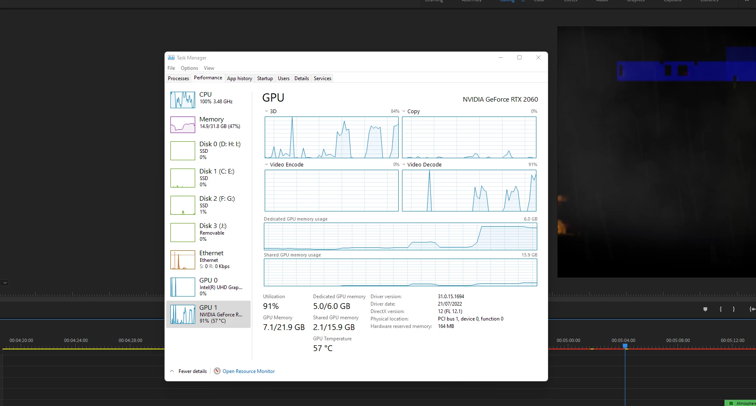
Task: Click the CPU usage graph thumbnail
Action: pos(183,100)
